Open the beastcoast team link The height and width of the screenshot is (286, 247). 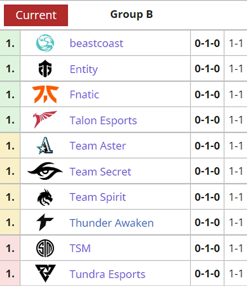[x=96, y=43]
